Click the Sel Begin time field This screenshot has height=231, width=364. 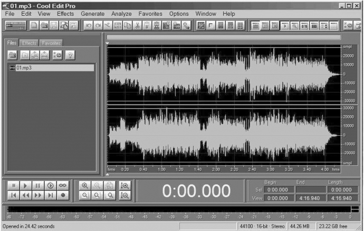tap(279, 190)
